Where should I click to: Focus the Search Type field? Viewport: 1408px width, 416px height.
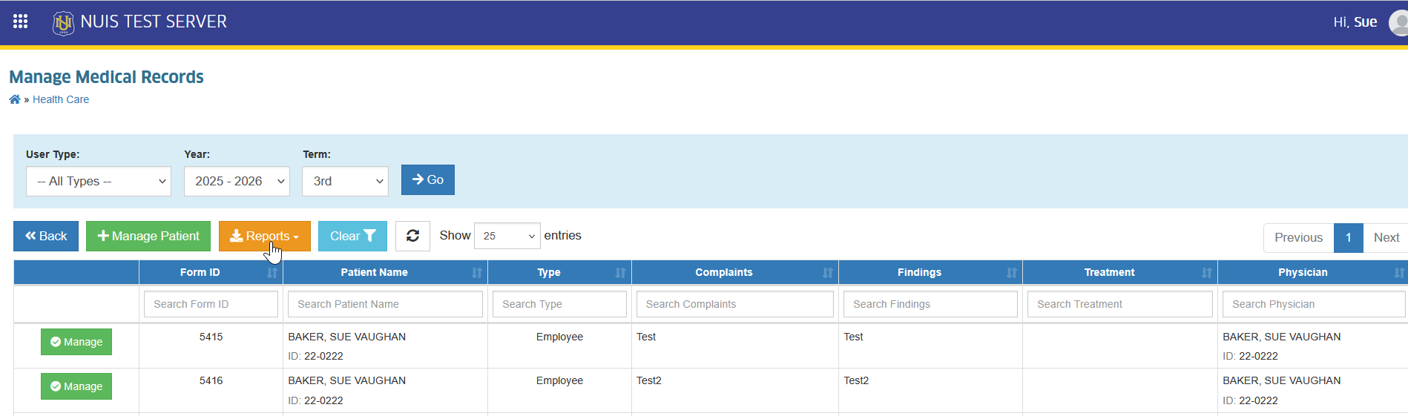559,304
